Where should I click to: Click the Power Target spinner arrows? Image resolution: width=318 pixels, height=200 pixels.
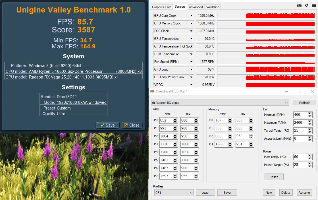(x=310, y=165)
